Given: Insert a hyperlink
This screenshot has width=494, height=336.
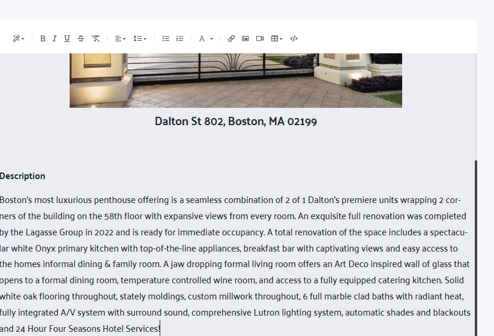Looking at the screenshot, I should click(231, 39).
